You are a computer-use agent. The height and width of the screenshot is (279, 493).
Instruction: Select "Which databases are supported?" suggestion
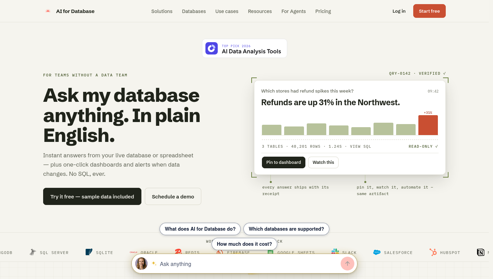286,229
